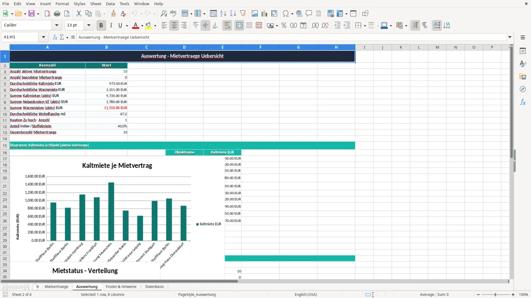Click the Background Color yellow swatch
Screen dimensions: 531x298
point(149,26)
